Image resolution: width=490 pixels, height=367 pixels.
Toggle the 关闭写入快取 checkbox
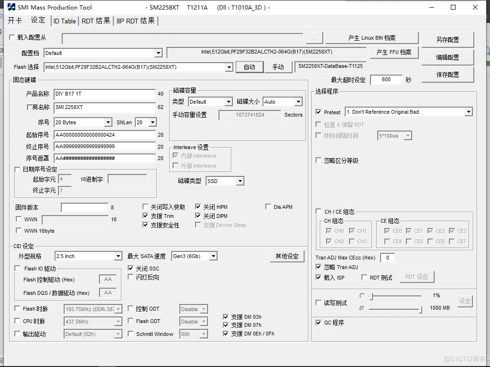coord(145,207)
